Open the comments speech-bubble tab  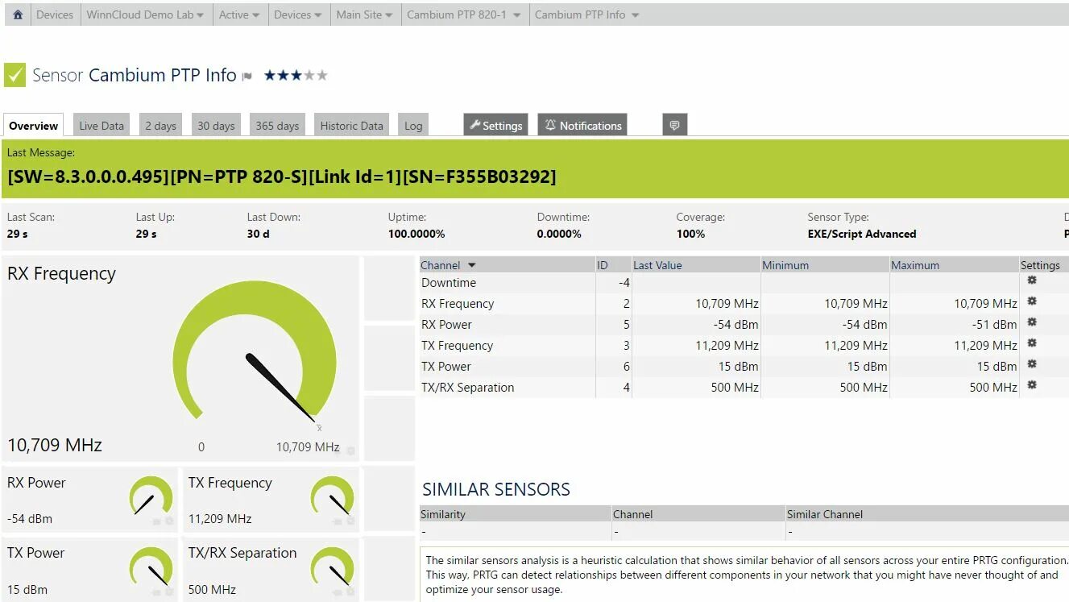coord(675,125)
